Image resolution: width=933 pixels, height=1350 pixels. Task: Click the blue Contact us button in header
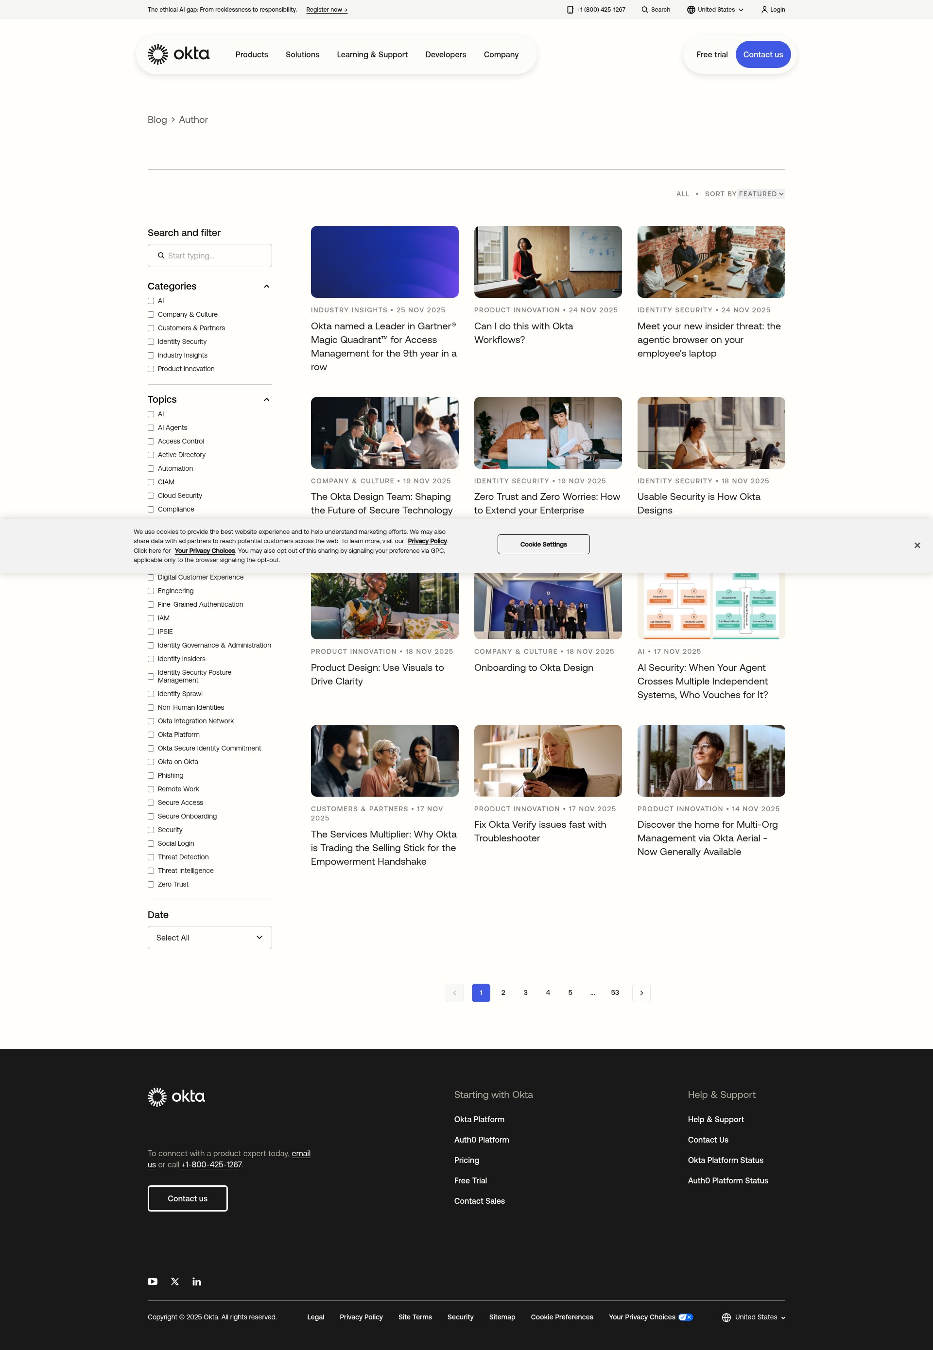pyautogui.click(x=763, y=54)
